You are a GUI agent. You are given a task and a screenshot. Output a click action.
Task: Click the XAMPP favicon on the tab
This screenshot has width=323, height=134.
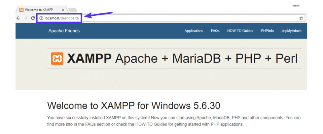click(x=22, y=10)
